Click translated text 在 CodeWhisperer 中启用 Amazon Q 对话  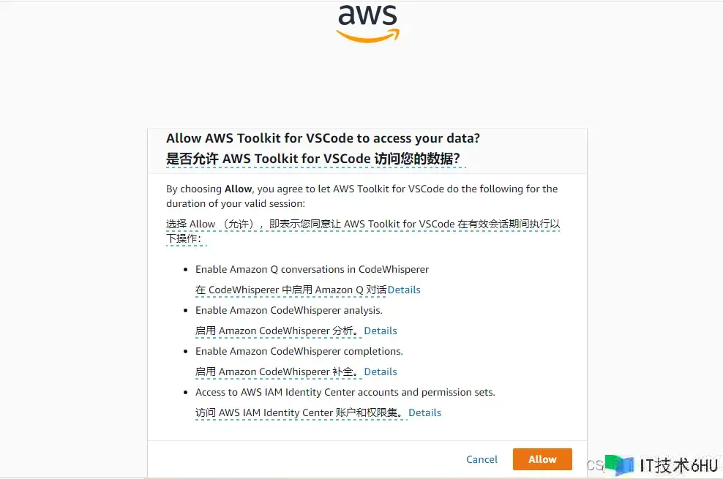pyautogui.click(x=291, y=290)
